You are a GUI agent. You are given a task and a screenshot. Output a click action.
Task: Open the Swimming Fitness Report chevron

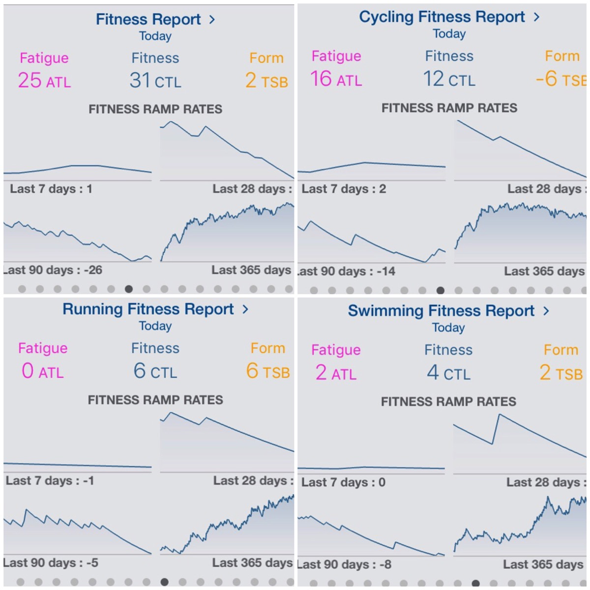tap(546, 311)
